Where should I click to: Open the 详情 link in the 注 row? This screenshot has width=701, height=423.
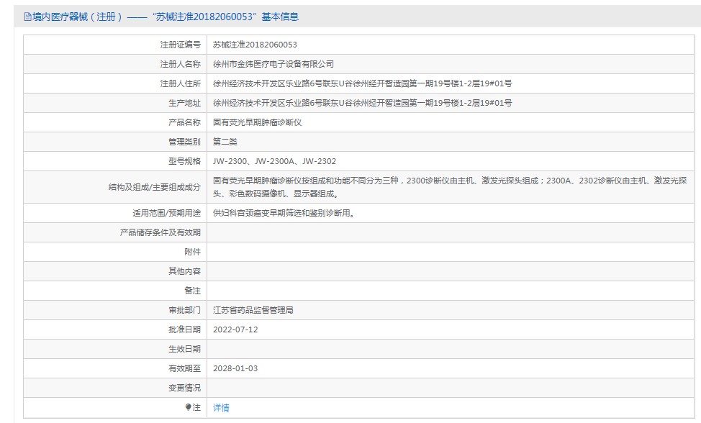click(221, 407)
